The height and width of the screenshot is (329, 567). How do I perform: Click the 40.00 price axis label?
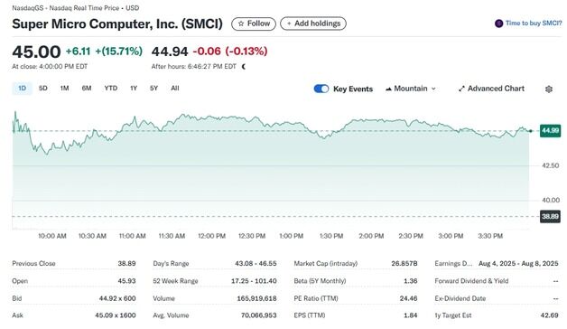pos(551,200)
